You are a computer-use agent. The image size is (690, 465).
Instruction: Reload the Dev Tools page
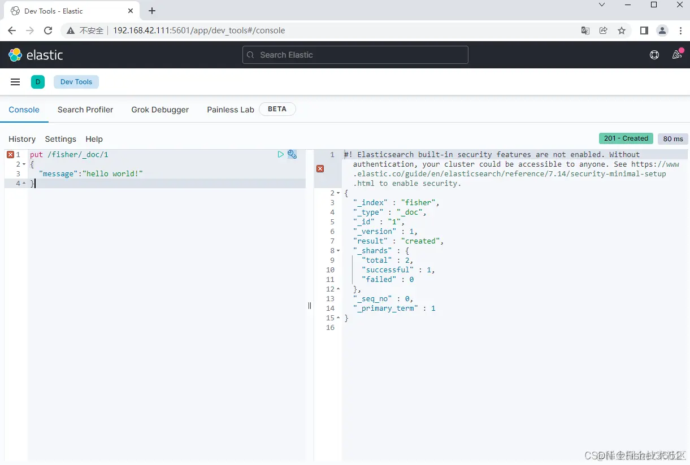pos(48,31)
